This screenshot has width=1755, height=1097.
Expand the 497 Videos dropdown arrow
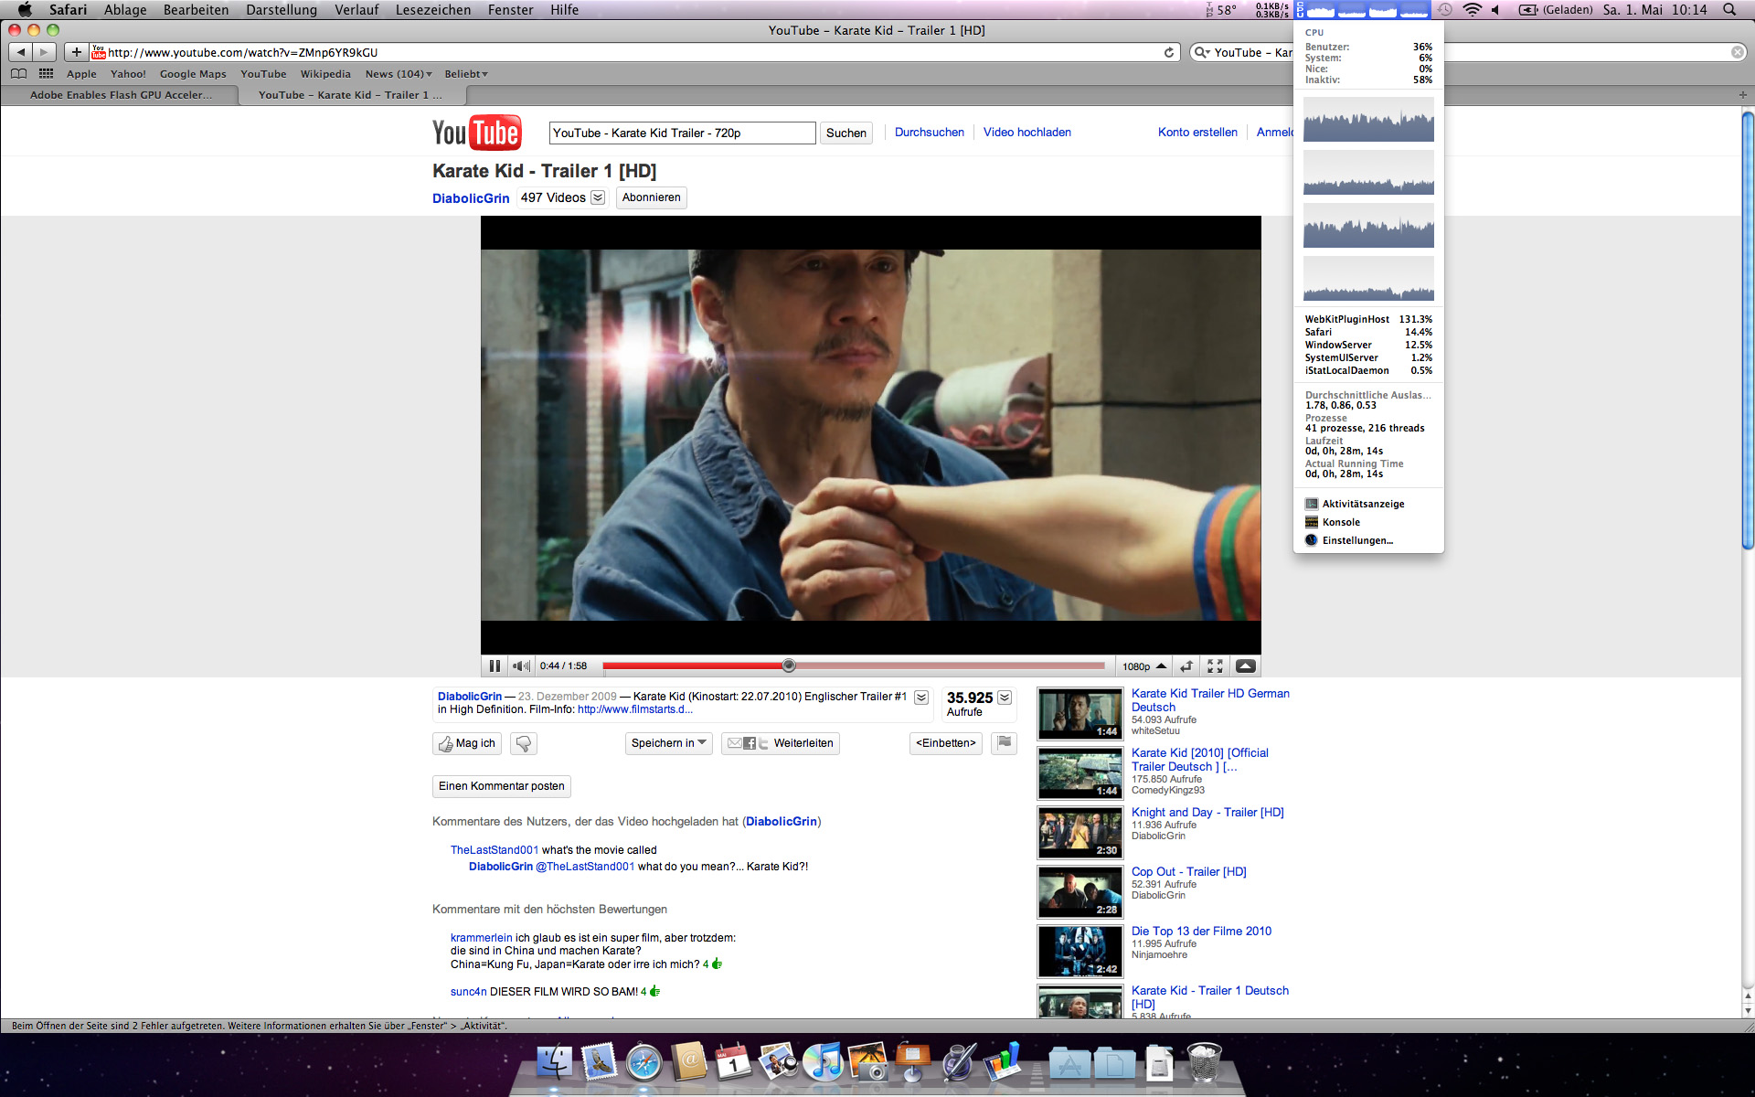pos(598,197)
